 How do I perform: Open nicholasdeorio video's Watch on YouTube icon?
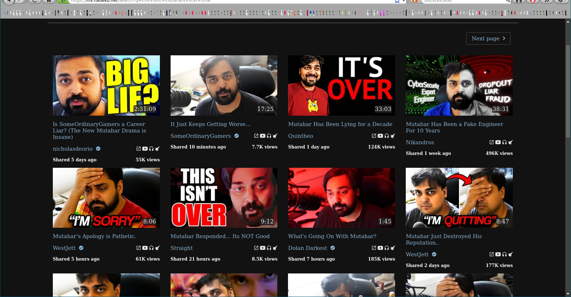138,149
